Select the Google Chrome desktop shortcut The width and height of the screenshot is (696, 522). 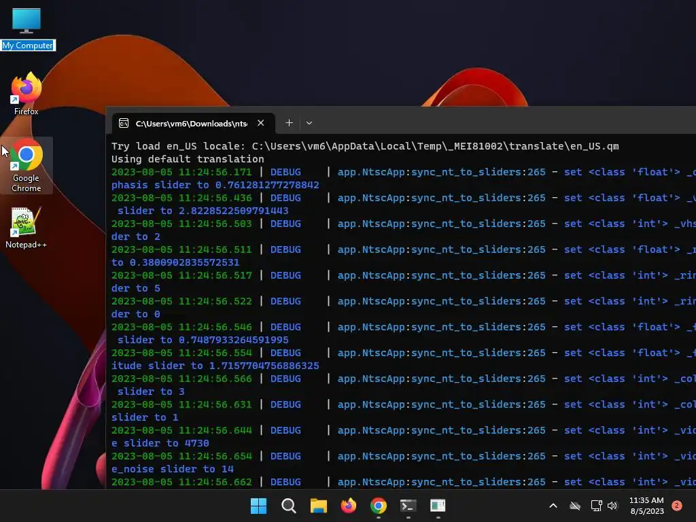tap(27, 165)
